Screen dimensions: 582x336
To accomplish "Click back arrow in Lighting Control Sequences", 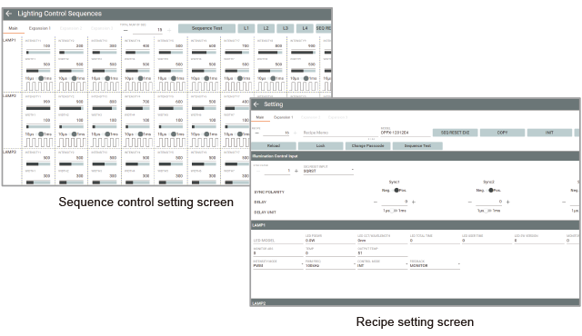I will 9,14.
